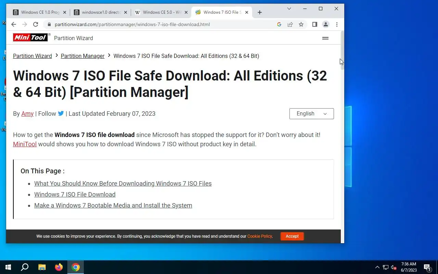Screen dimensions: 438x274
Task: Click Partition Wizard text beside logo
Action: (74, 38)
